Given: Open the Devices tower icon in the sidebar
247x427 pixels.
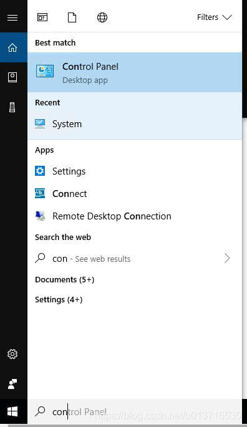Looking at the screenshot, I should pos(12,107).
